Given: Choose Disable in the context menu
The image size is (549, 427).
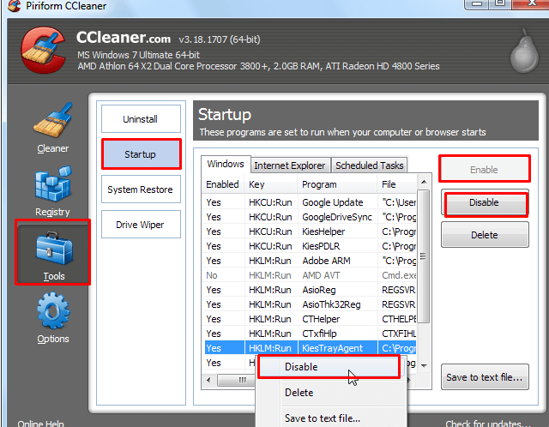Looking at the screenshot, I should pyautogui.click(x=329, y=367).
